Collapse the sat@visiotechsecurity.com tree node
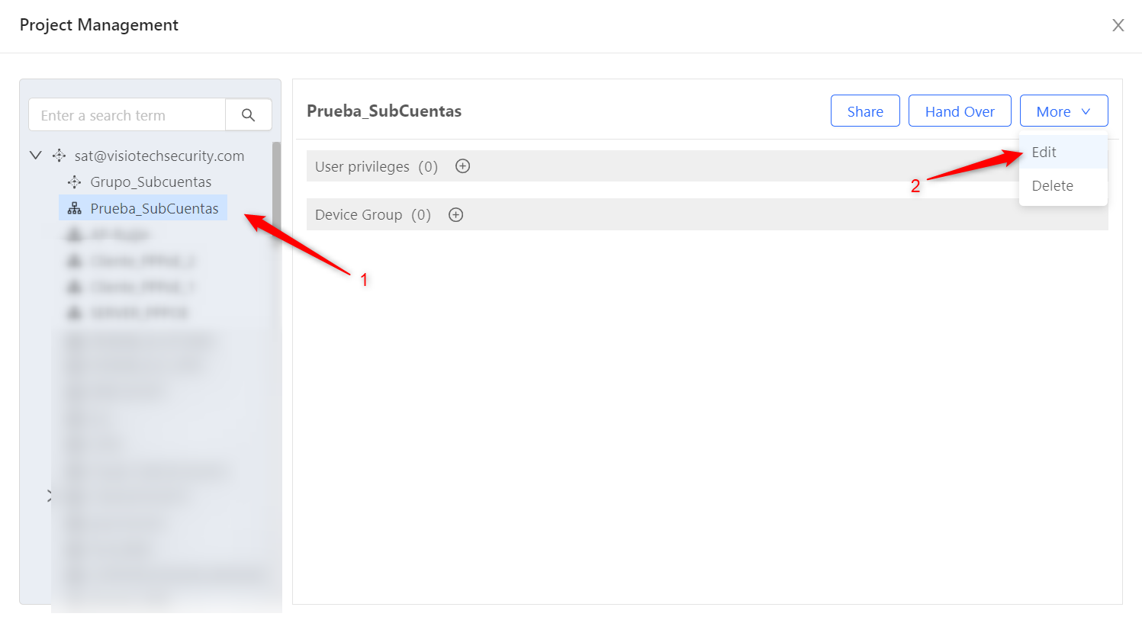The image size is (1142, 620). coord(35,156)
